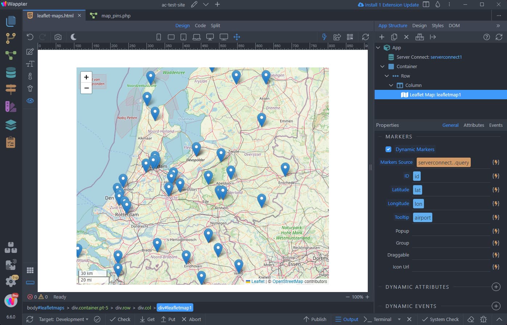The height and width of the screenshot is (325, 507).
Task: Open the QR code preview option
Action: pyautogui.click(x=350, y=37)
